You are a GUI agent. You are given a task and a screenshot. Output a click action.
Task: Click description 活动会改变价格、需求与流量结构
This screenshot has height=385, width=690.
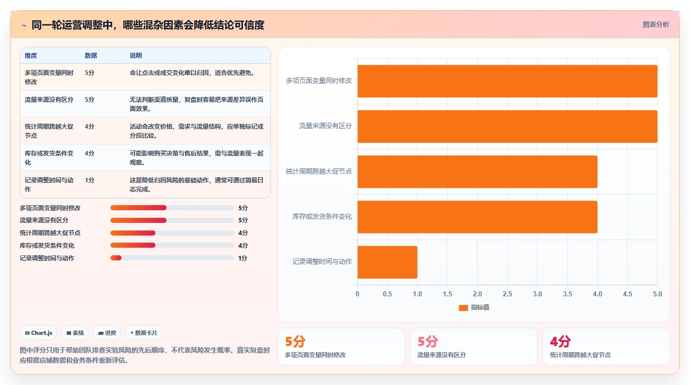coord(196,131)
